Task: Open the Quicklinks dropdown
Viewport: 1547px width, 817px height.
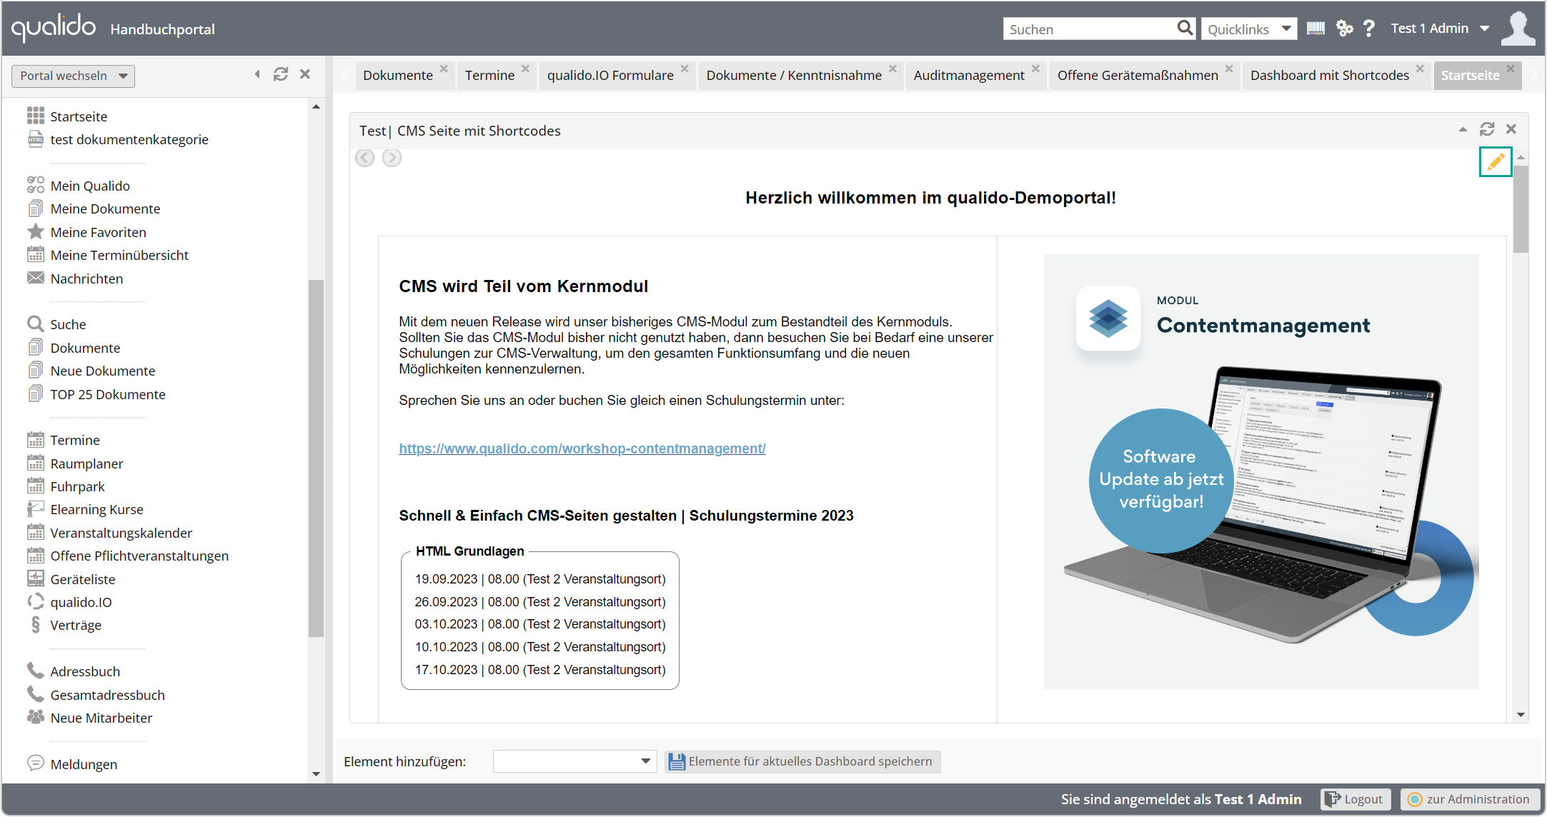Action: tap(1249, 29)
